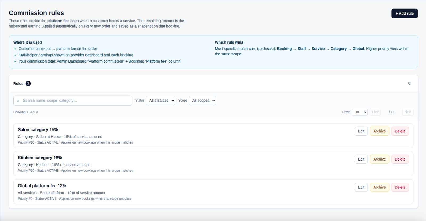This screenshot has height=221, width=426.
Task: Click 'Kitchen · 18% of service amount' text
Action: pyautogui.click(x=63, y=165)
